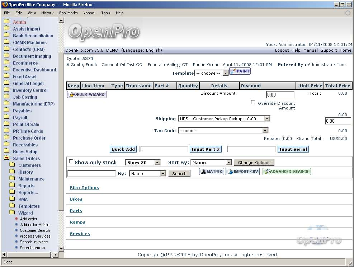This screenshot has width=354, height=267.
Task: Open Advanced Search
Action: [x=287, y=172]
